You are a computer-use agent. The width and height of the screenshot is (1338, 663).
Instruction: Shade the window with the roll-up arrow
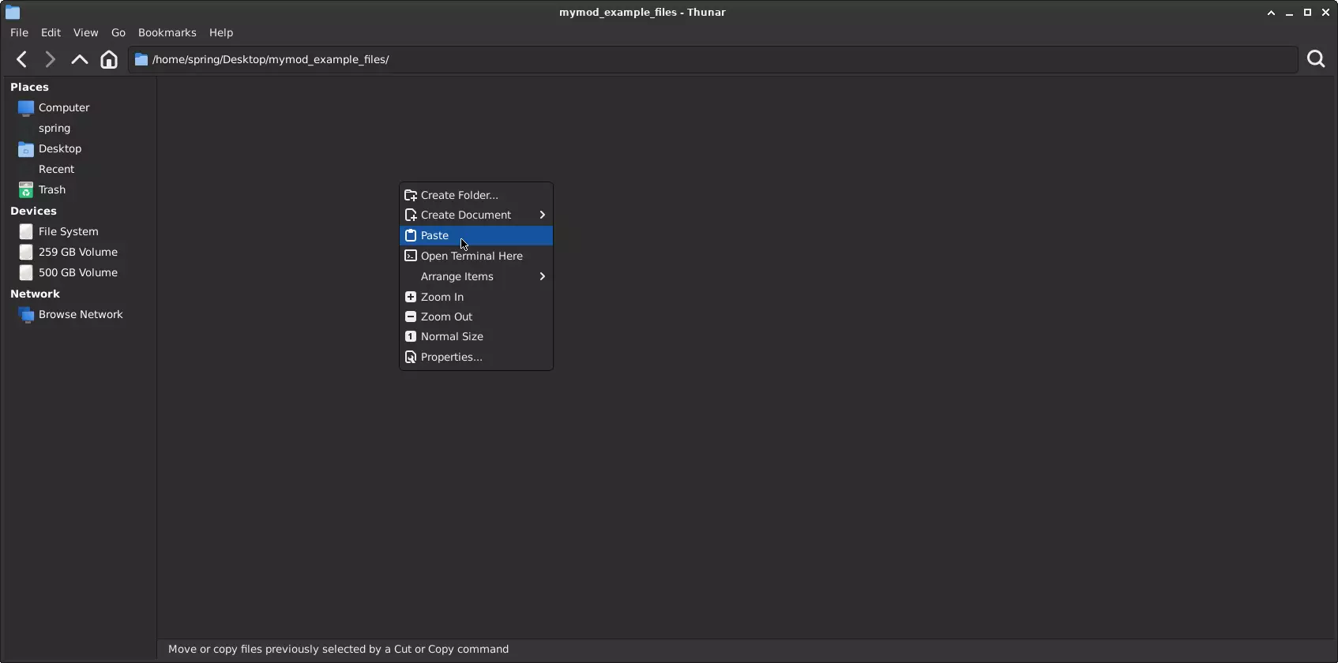pos(1271,13)
